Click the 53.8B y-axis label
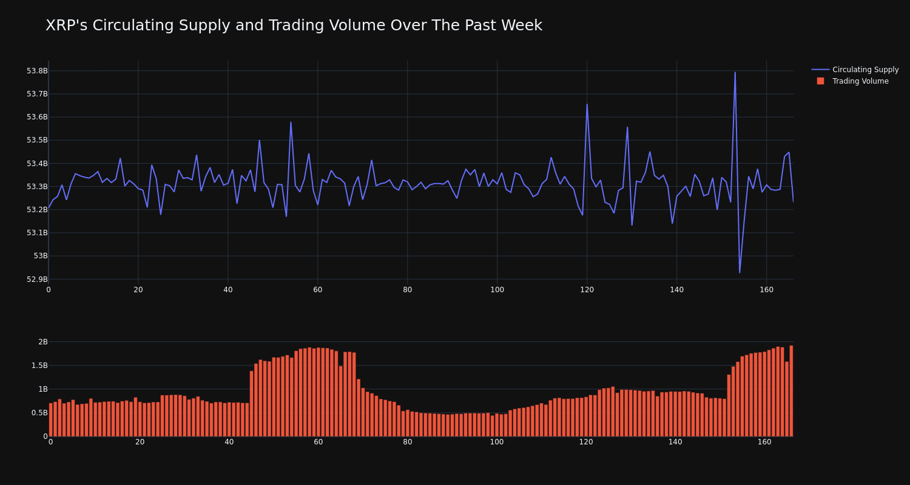The image size is (910, 485). (36, 71)
